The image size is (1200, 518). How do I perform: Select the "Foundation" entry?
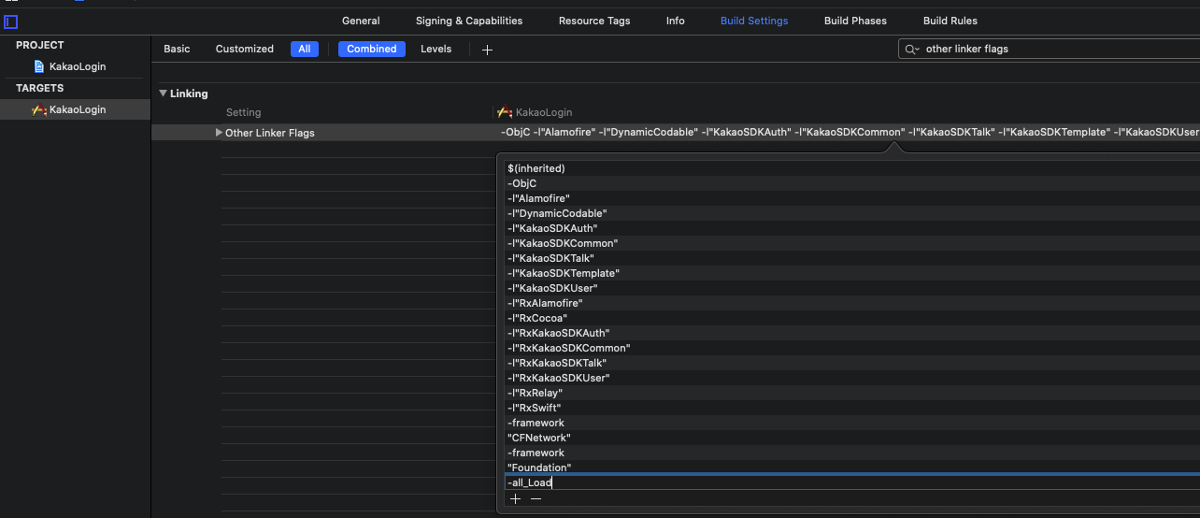coord(851,468)
